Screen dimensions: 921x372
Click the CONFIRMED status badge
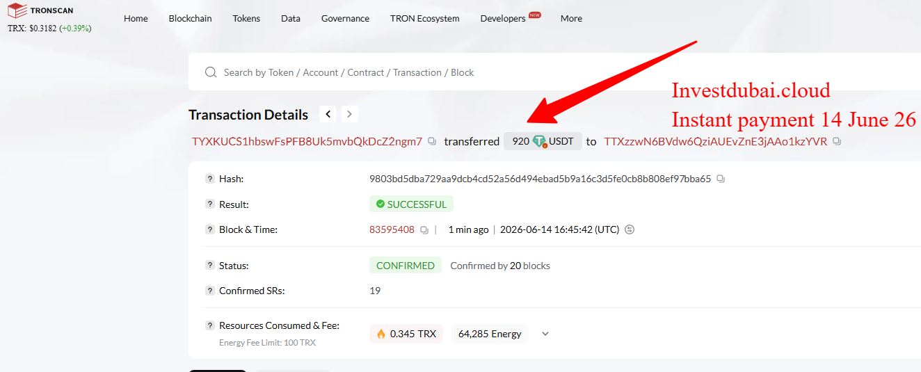point(405,266)
